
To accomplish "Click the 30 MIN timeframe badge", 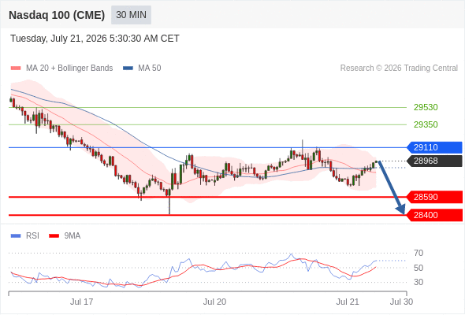I will point(131,15).
